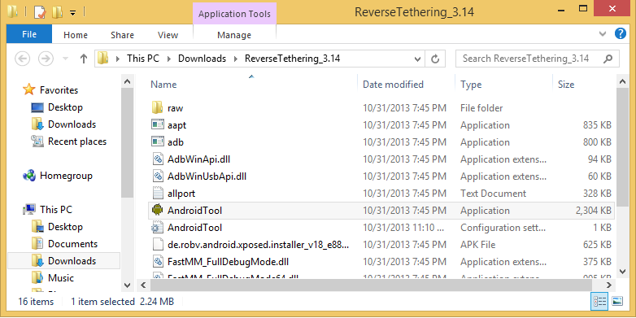Open the Manage ribbon tab

coord(234,35)
